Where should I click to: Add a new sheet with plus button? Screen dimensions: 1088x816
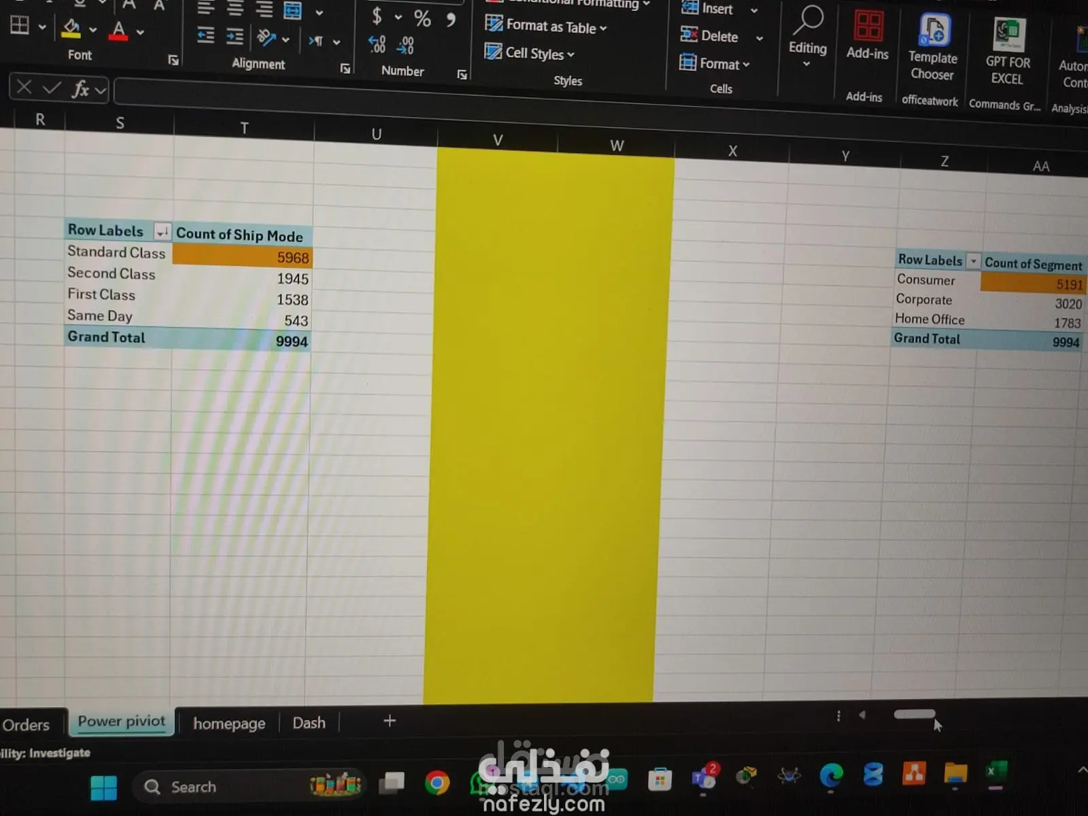click(390, 721)
